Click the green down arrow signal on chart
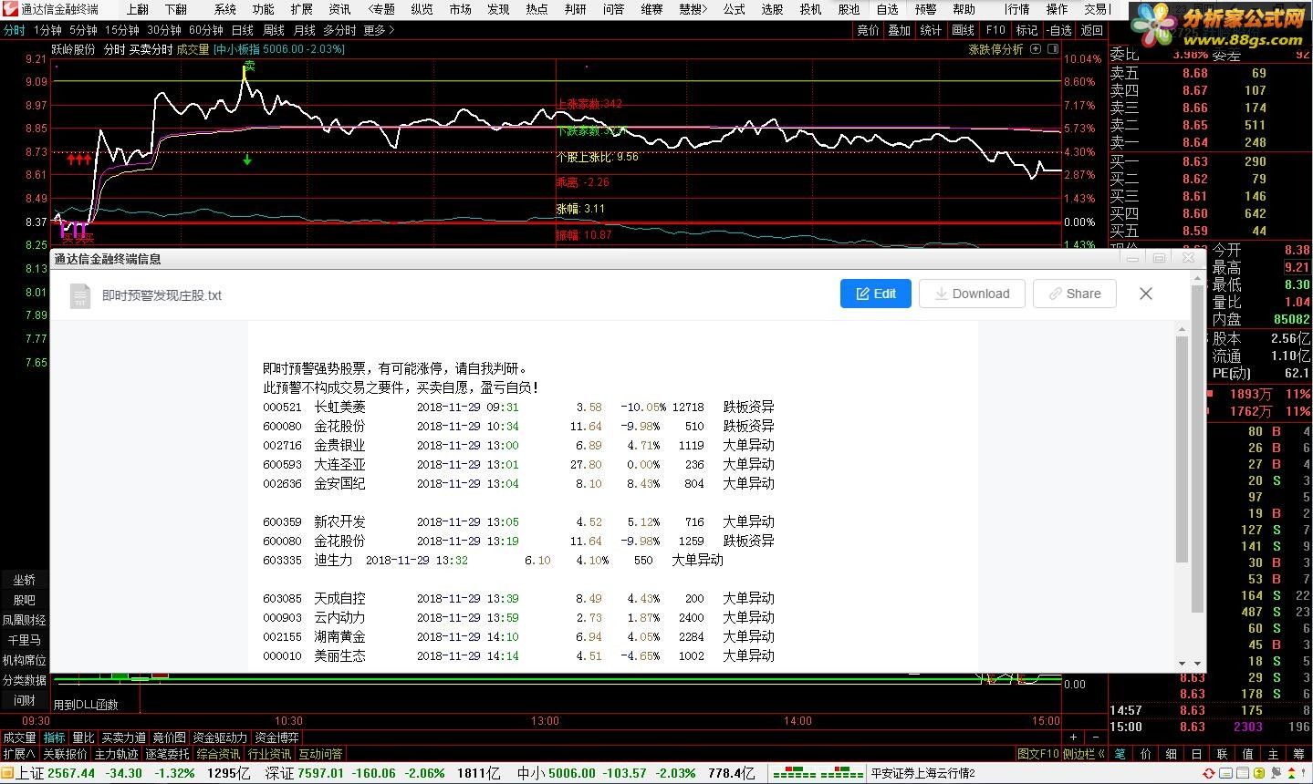 click(x=247, y=160)
